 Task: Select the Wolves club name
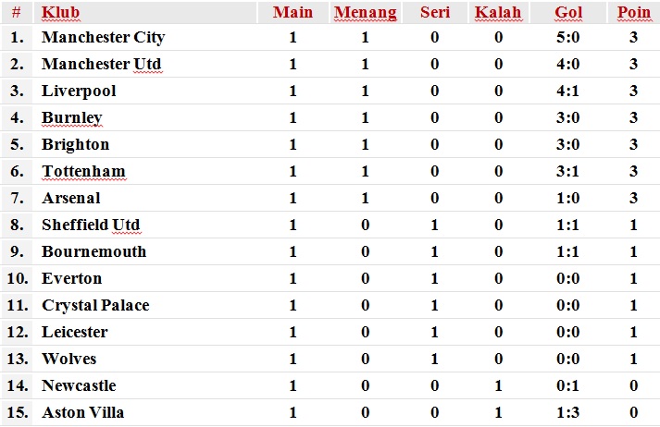[69, 359]
